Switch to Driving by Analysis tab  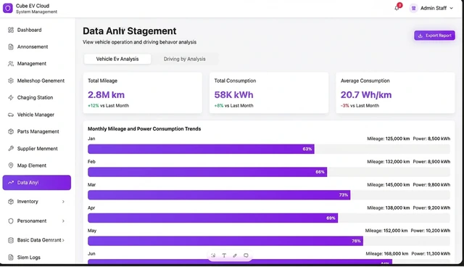(x=185, y=59)
